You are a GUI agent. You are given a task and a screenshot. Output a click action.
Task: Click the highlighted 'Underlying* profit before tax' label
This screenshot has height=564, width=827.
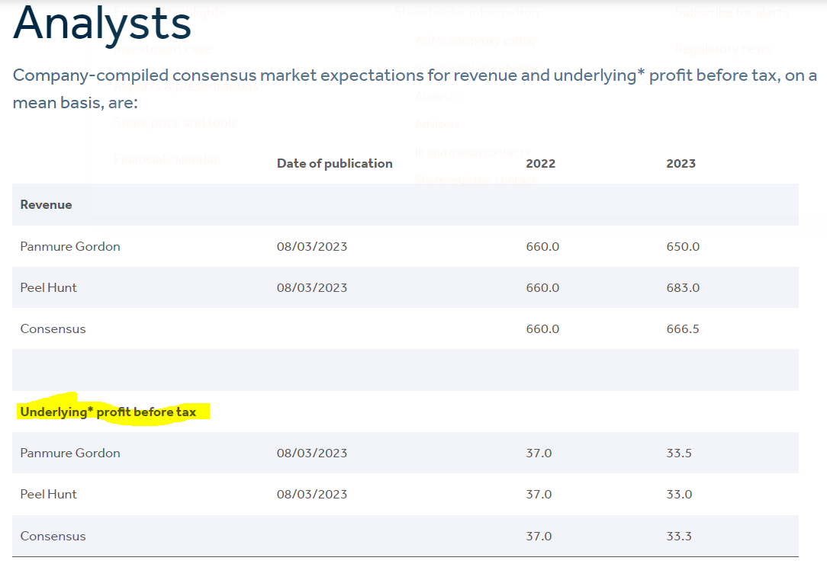tap(108, 412)
